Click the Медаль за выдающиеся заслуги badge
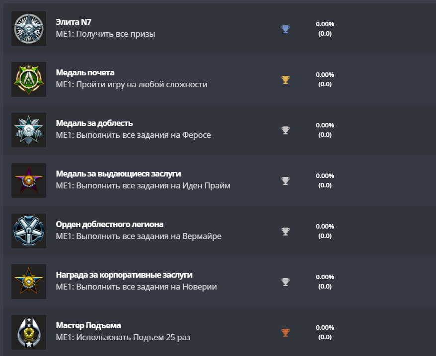Viewport: 436px width, 356px height. click(x=29, y=180)
